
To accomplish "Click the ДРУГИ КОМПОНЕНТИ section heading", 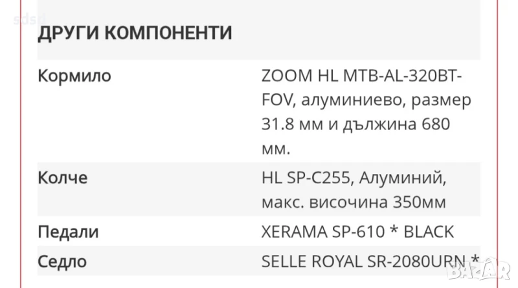I will (135, 32).
